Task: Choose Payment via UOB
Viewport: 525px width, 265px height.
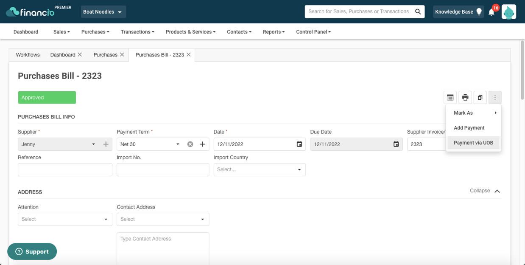Action: click(x=473, y=143)
